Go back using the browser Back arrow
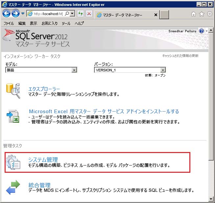The image size is (215, 203). point(6,13)
